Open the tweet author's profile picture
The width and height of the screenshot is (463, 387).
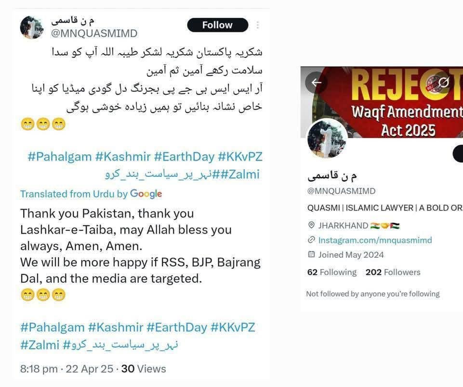(x=32, y=27)
